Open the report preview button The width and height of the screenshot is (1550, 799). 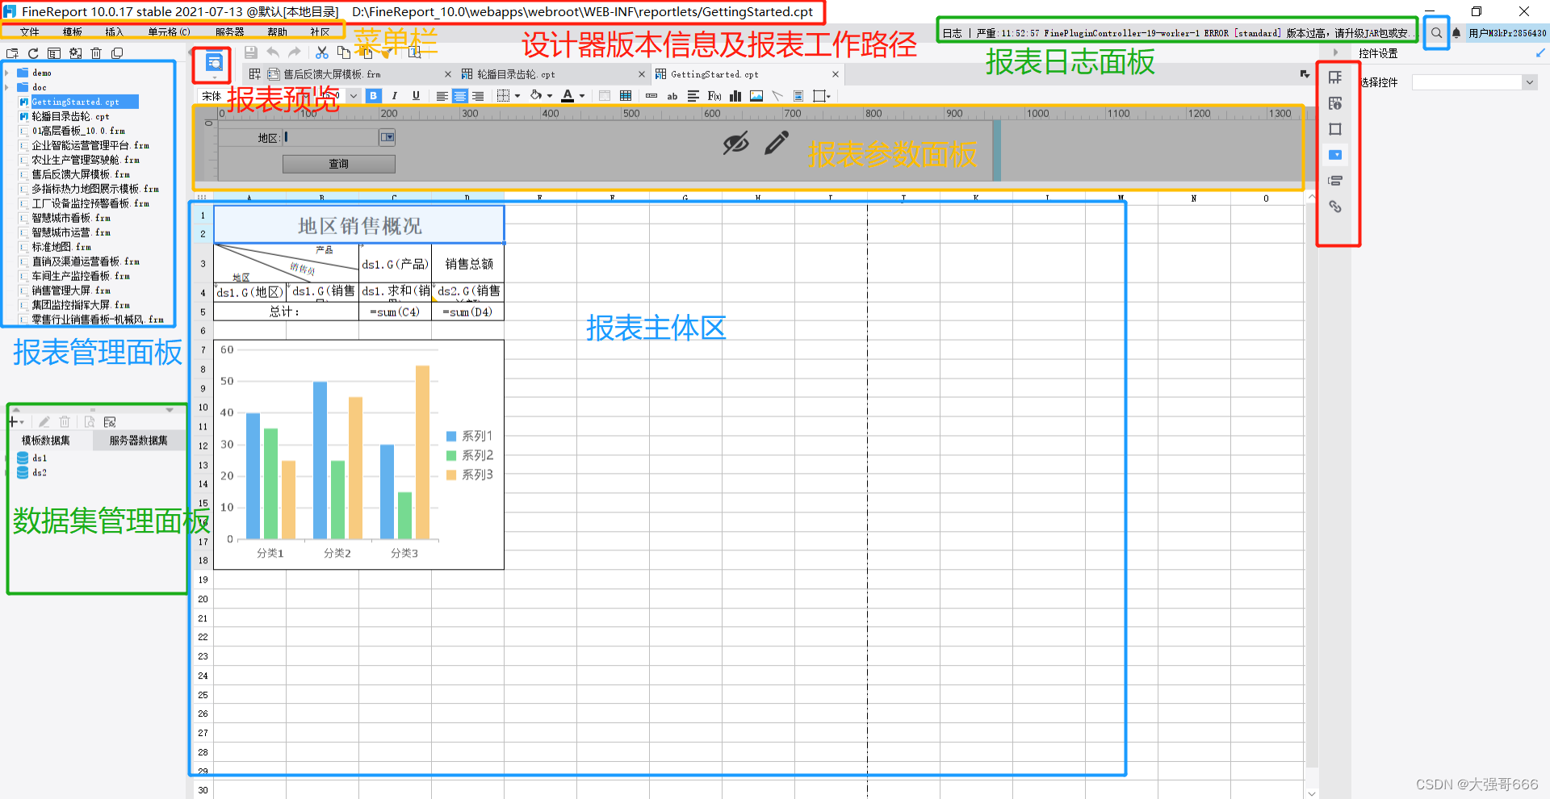214,62
